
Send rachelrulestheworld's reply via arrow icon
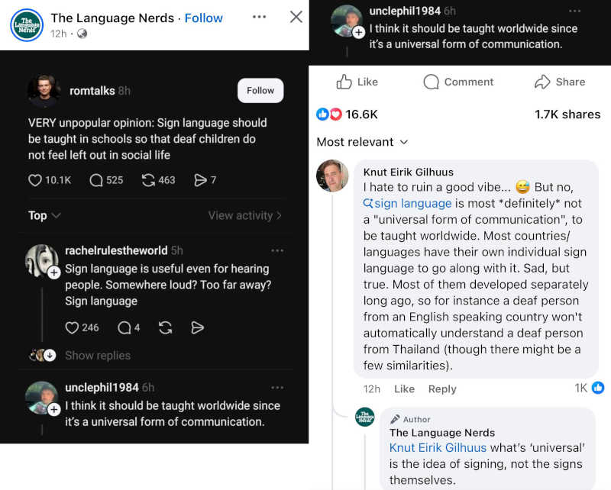click(197, 327)
